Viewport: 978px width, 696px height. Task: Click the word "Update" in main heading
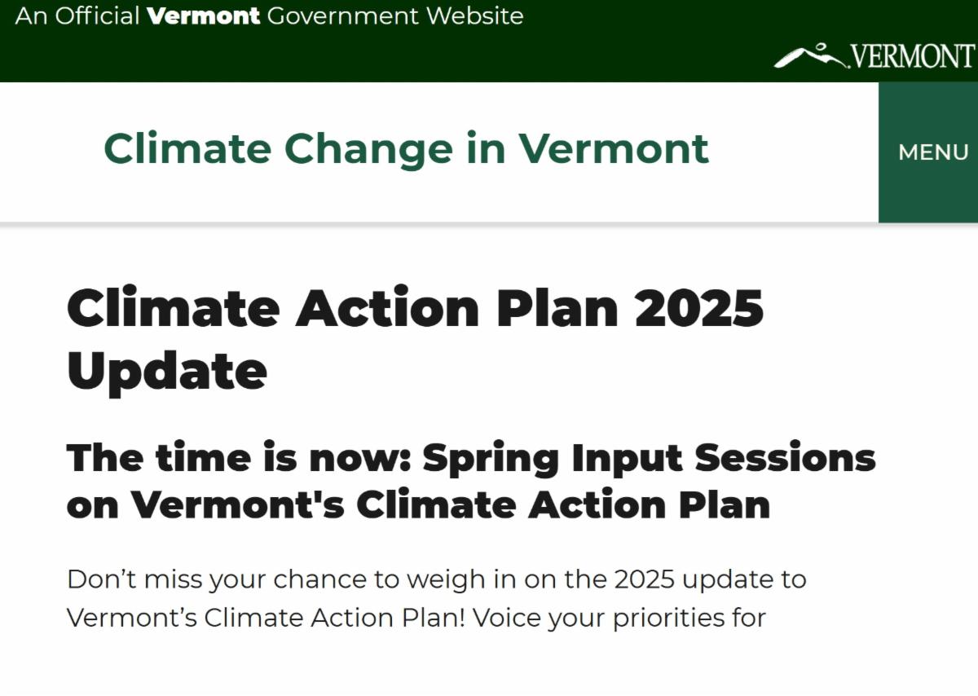[167, 370]
